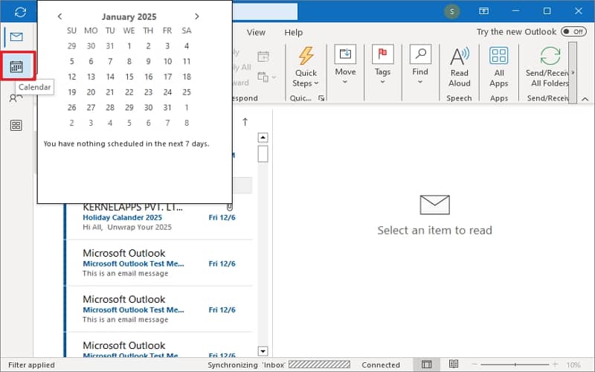This screenshot has width=595, height=372.
Task: Click message list scroll up arrow
Action: pos(263,137)
